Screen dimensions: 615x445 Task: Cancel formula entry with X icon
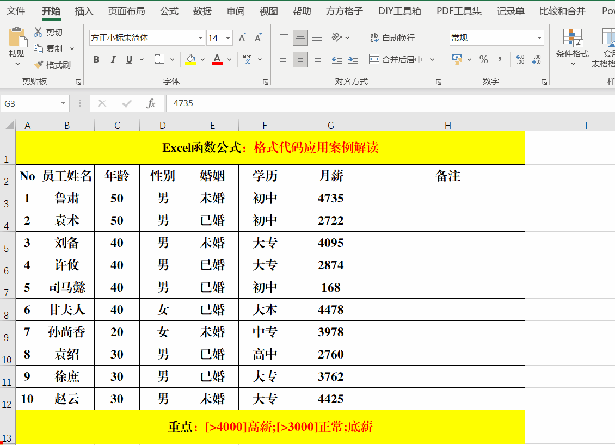[102, 103]
